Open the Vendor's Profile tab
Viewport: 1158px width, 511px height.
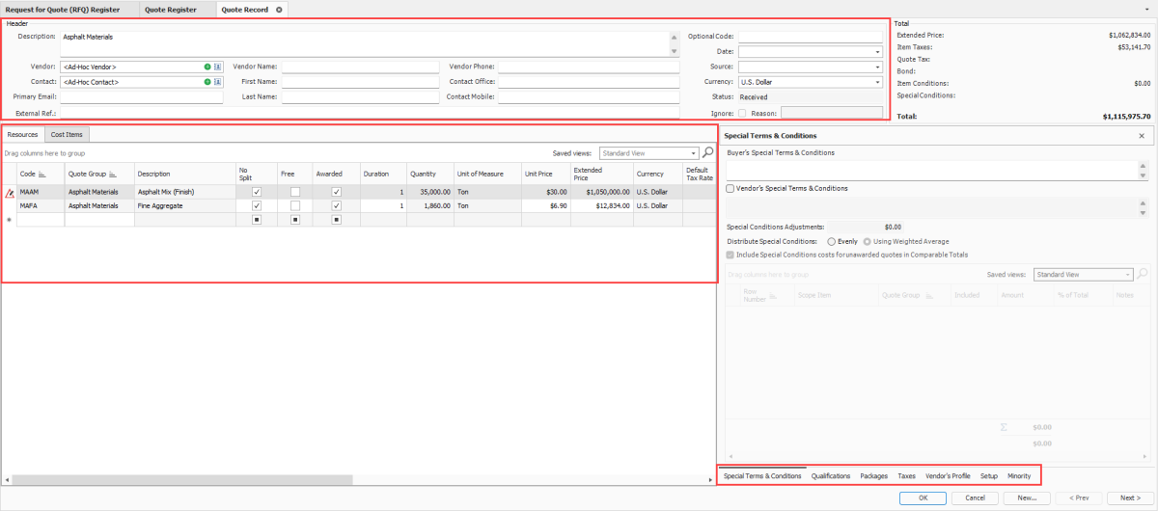(948, 475)
